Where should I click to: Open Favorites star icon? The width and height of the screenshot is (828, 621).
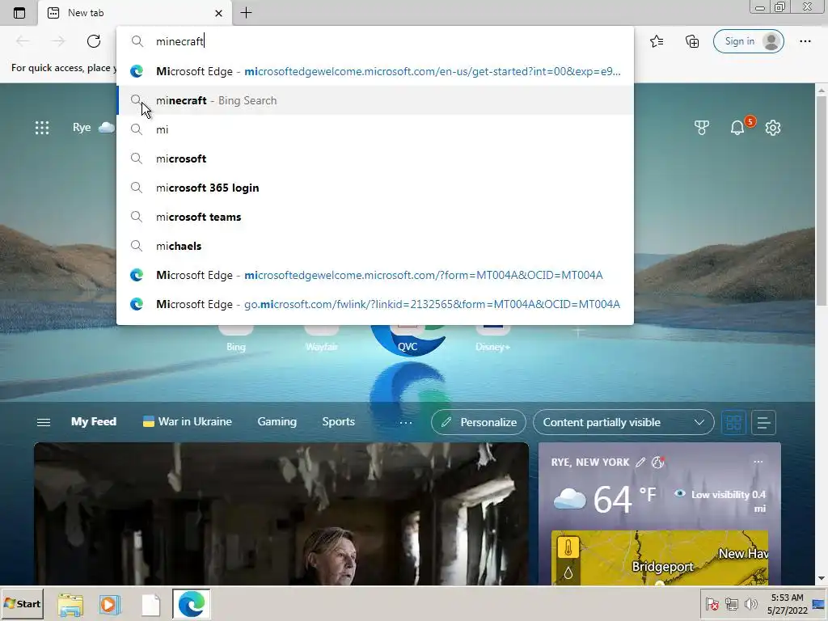[657, 41]
